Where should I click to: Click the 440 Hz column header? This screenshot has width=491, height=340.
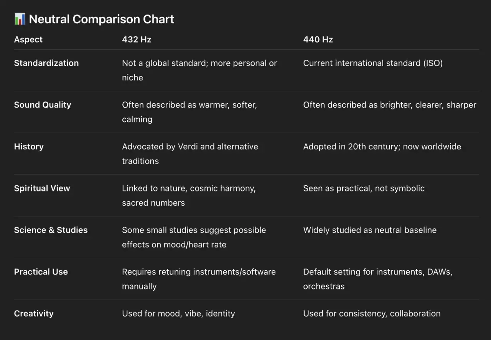[x=318, y=39]
